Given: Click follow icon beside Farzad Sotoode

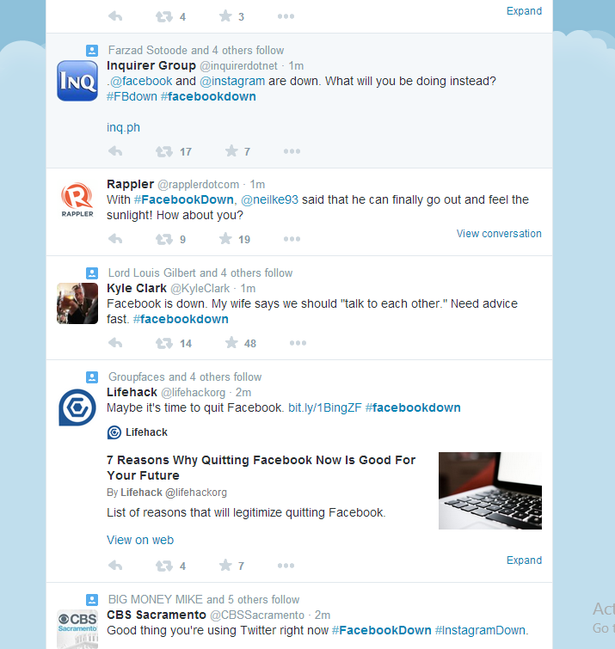Looking at the screenshot, I should [92, 51].
